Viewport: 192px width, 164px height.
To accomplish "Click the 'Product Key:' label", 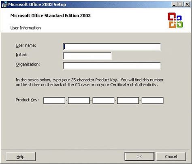I will coord(27,100).
